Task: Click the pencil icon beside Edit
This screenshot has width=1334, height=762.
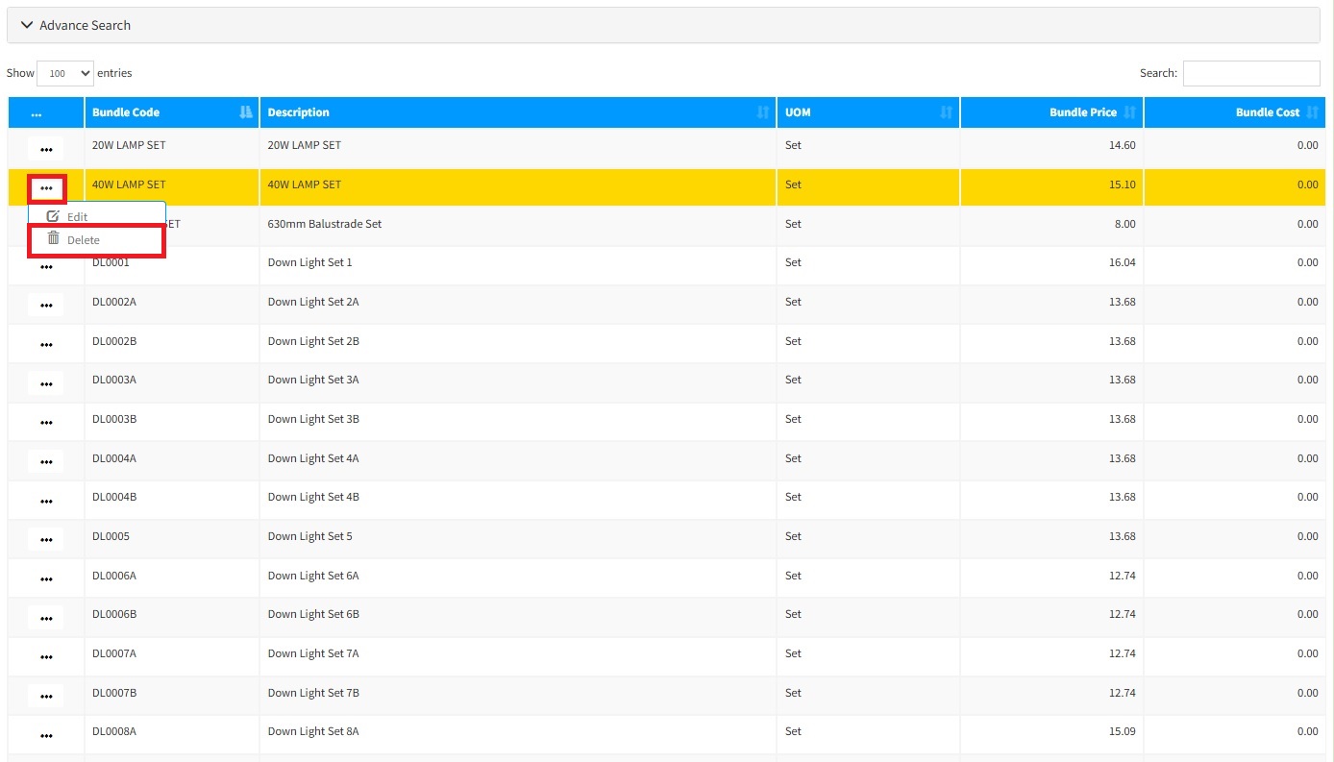Action: coord(54,217)
